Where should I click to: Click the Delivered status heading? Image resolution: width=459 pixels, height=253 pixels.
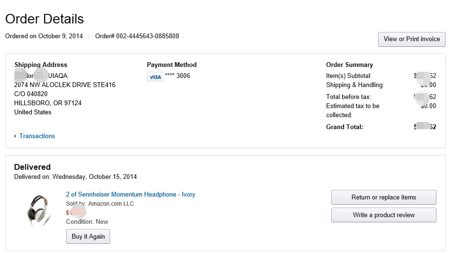(x=33, y=167)
